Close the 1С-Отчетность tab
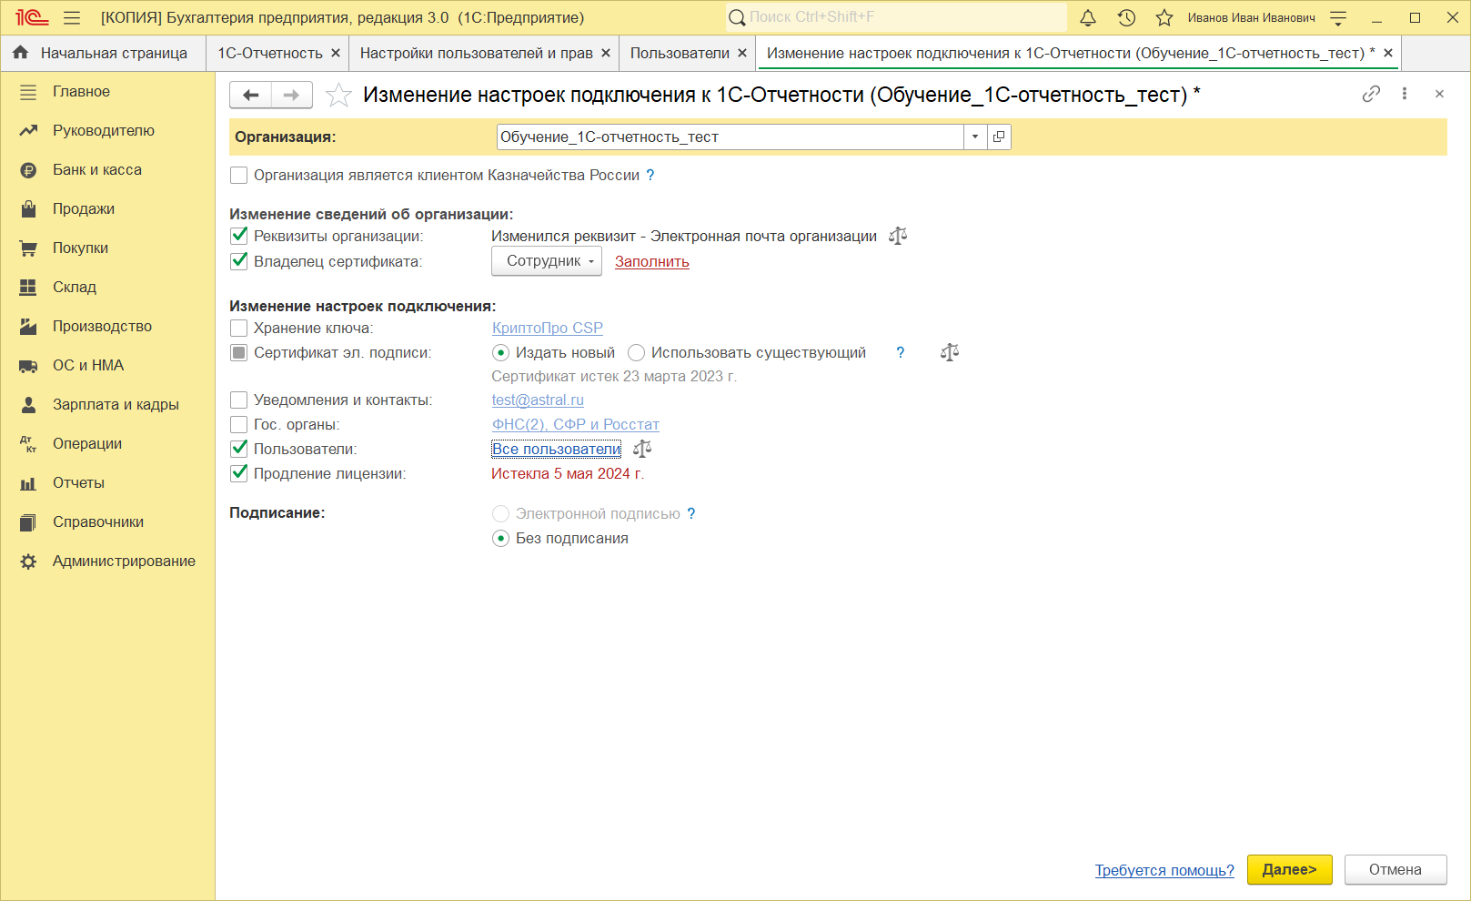Screen dimensions: 1471x901 point(336,53)
